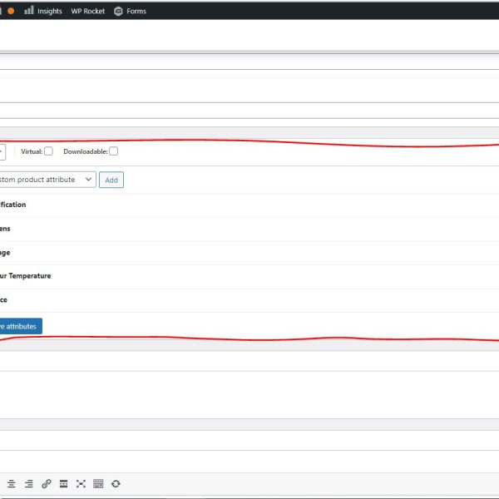This screenshot has width=499, height=499.
Task: Click the insert link icon
Action: click(47, 483)
